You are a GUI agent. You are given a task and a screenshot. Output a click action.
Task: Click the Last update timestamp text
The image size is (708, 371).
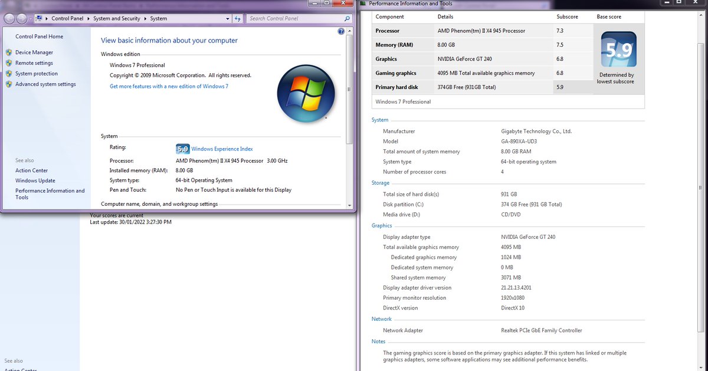[x=130, y=222]
